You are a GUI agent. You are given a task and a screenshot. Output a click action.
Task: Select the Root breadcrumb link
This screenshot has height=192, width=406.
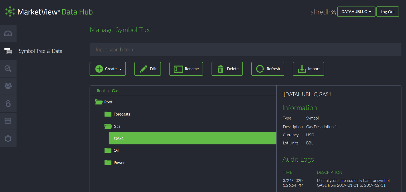tap(101, 91)
